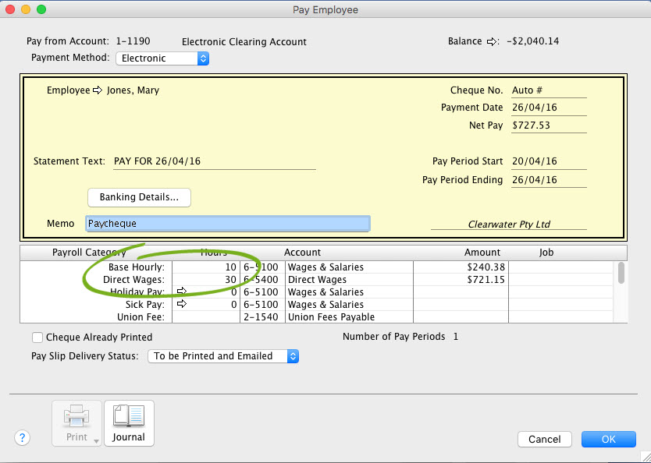Click the arrow next to Employee
The image size is (651, 463).
point(98,90)
